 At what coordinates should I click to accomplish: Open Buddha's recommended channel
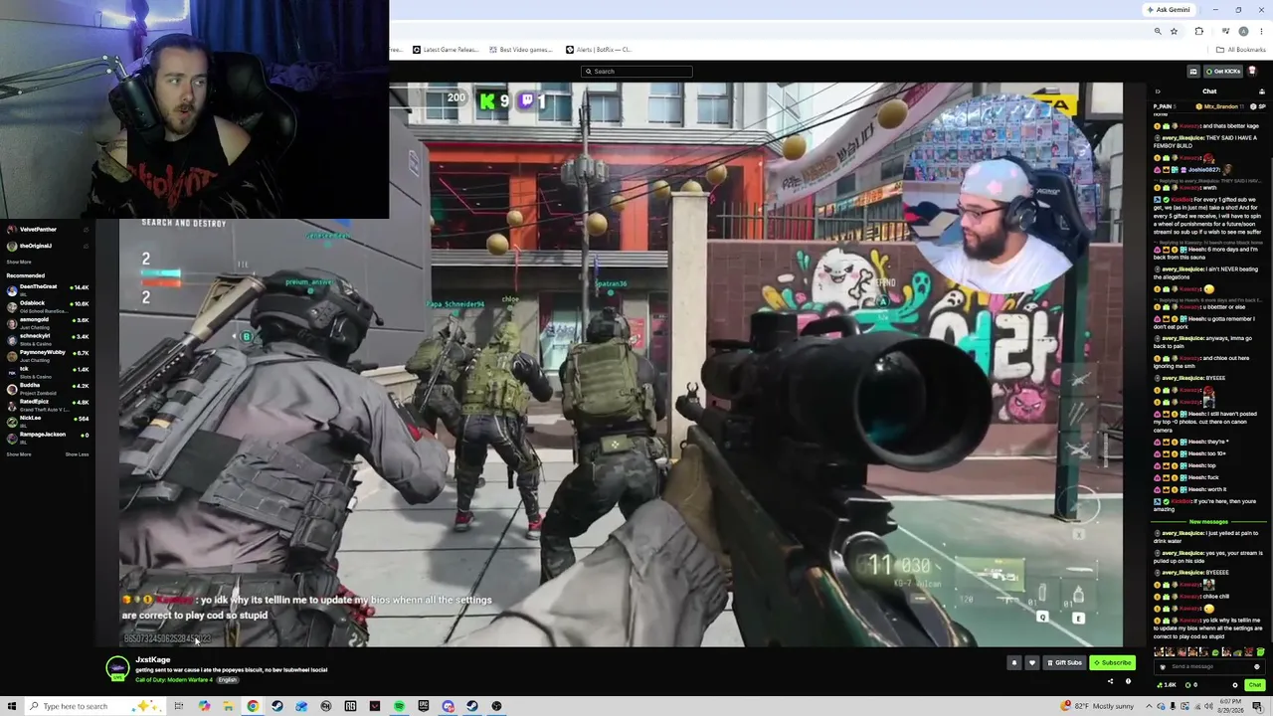click(x=46, y=388)
